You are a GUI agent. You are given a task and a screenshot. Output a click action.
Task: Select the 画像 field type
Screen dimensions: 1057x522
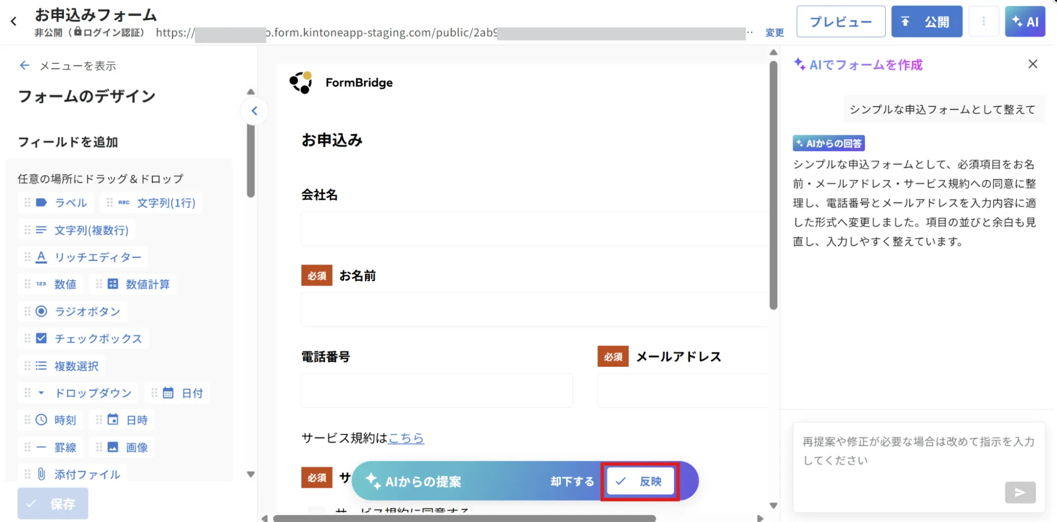pyautogui.click(x=122, y=447)
